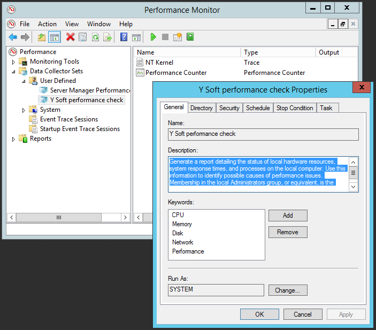Click the red Delete icon in toolbar
376x330 pixels.
(x=70, y=37)
